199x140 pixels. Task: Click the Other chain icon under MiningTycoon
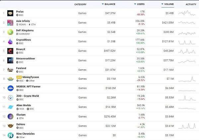coord(27,81)
